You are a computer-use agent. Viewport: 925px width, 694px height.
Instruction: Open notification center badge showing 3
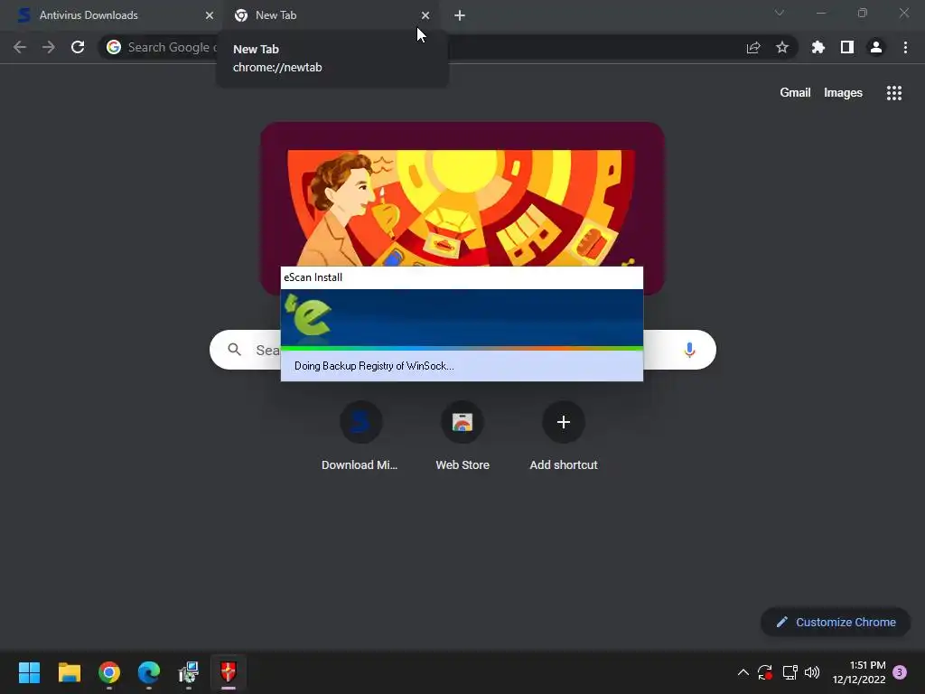coord(900,672)
